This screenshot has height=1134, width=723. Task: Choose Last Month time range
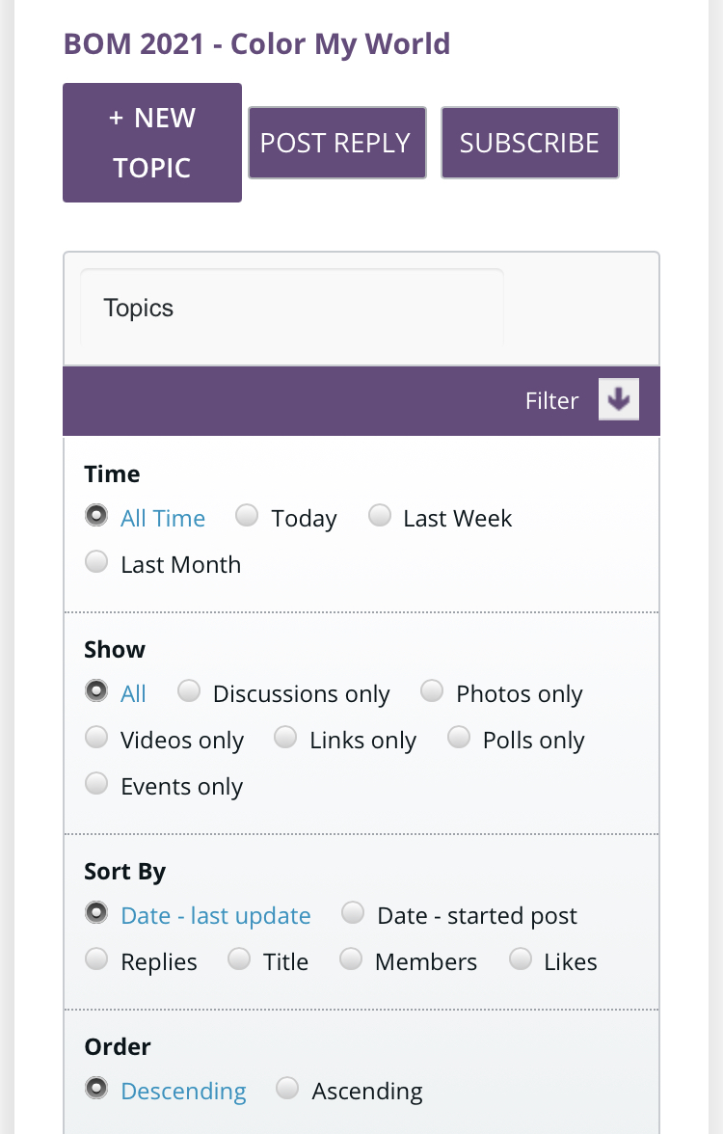click(96, 562)
